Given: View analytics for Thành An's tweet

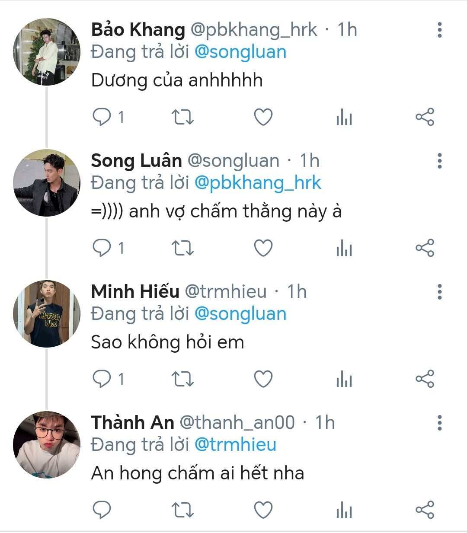Looking at the screenshot, I should coord(344,510).
